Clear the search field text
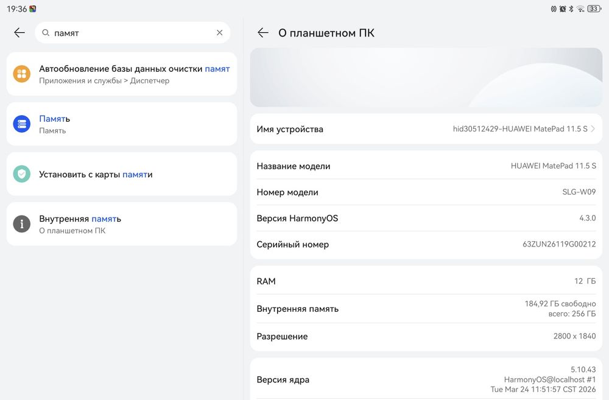 coord(219,33)
